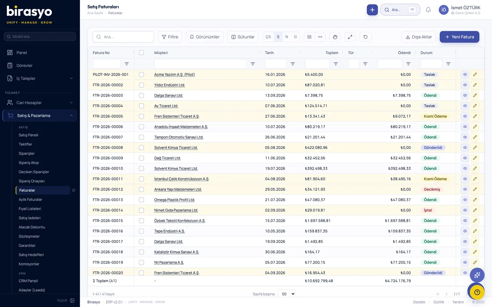The height and width of the screenshot is (307, 492).
Task: Open the notifications bell
Action: (x=428, y=10)
